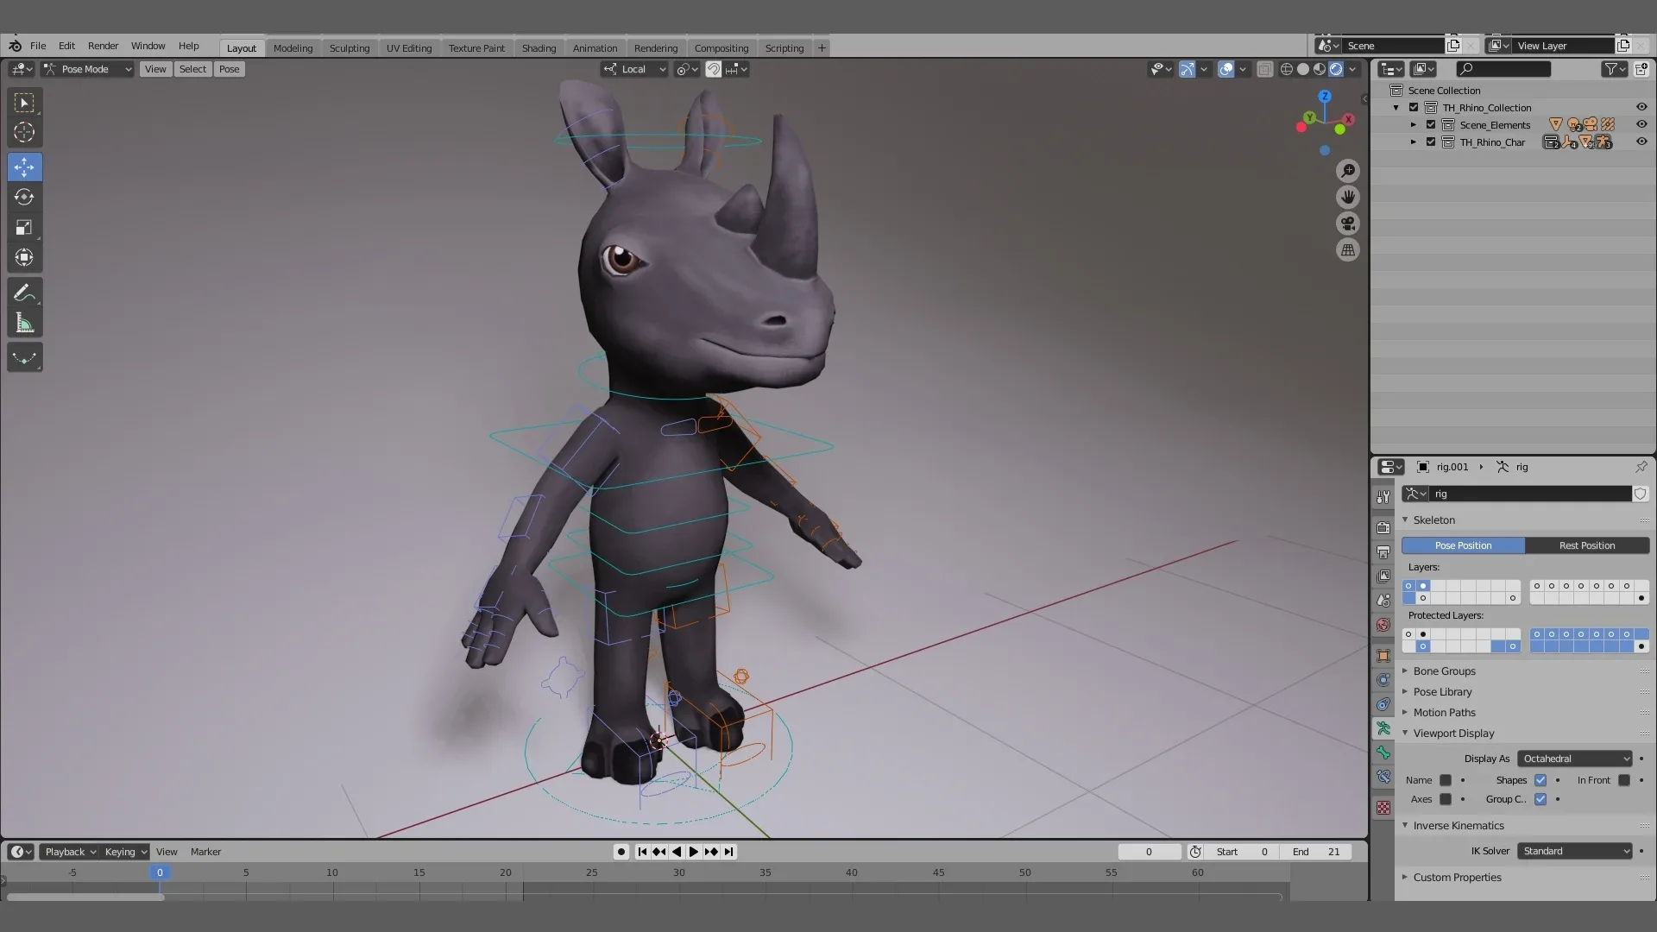Click the Rest Position button
This screenshot has width=1657, height=932.
pos(1586,545)
